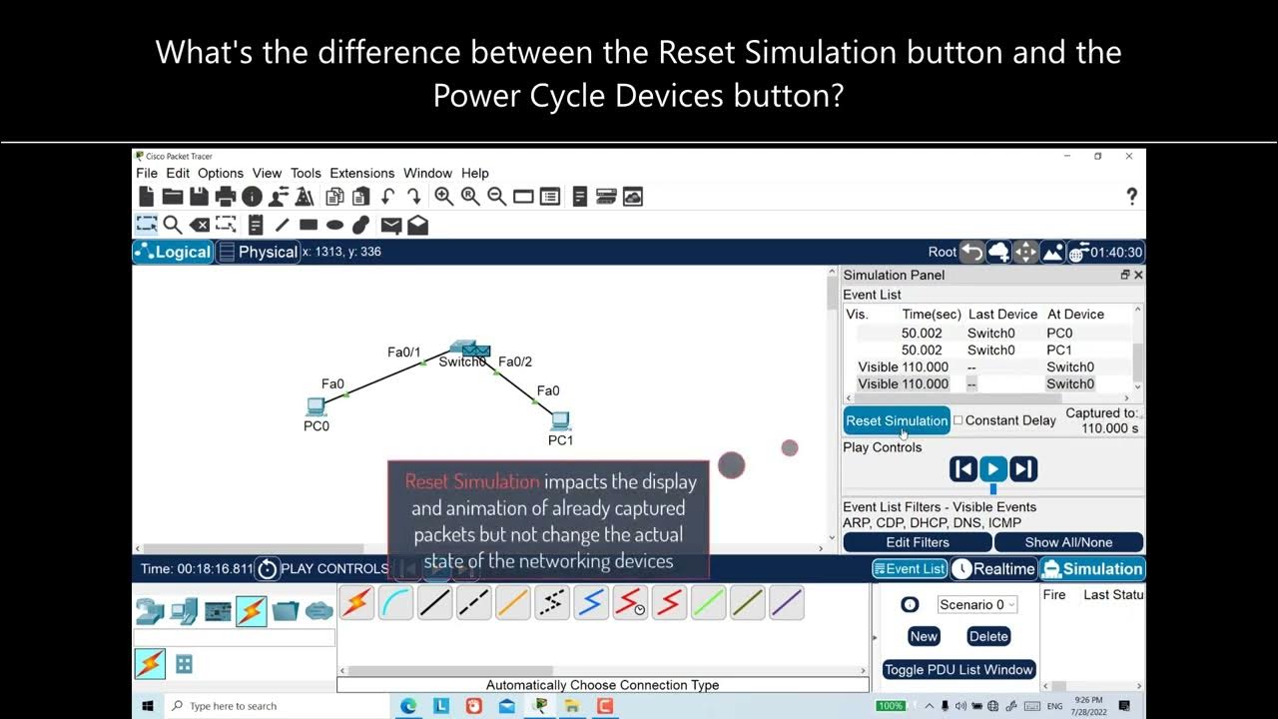Toggle the Event List button
This screenshot has width=1278, height=719.
[909, 569]
